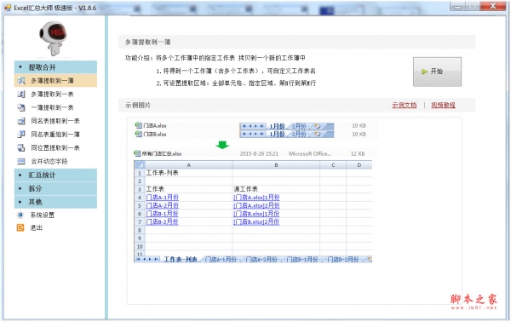Select 多簿提取到一簿 sidebar icon
511x322 pixels.
21,80
